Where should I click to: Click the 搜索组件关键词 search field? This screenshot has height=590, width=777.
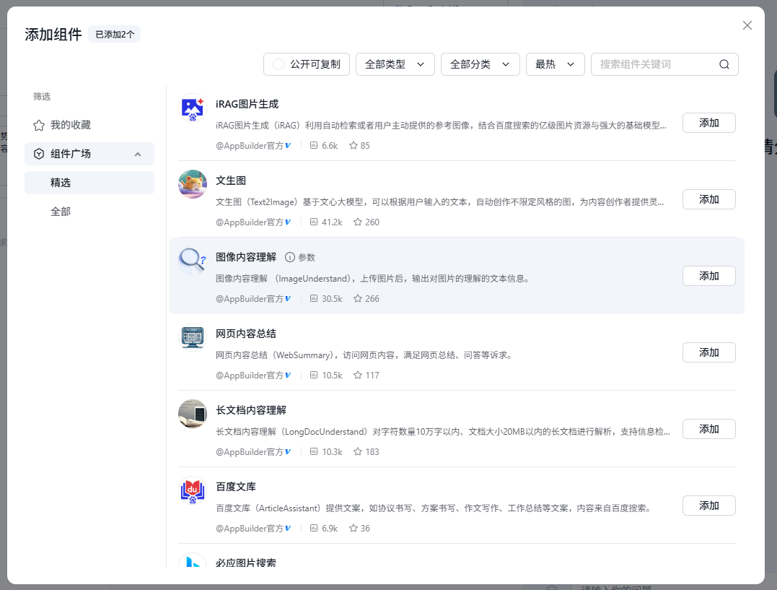point(655,64)
